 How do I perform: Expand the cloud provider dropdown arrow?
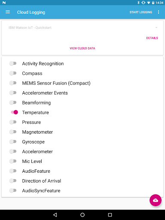tap(156, 27)
